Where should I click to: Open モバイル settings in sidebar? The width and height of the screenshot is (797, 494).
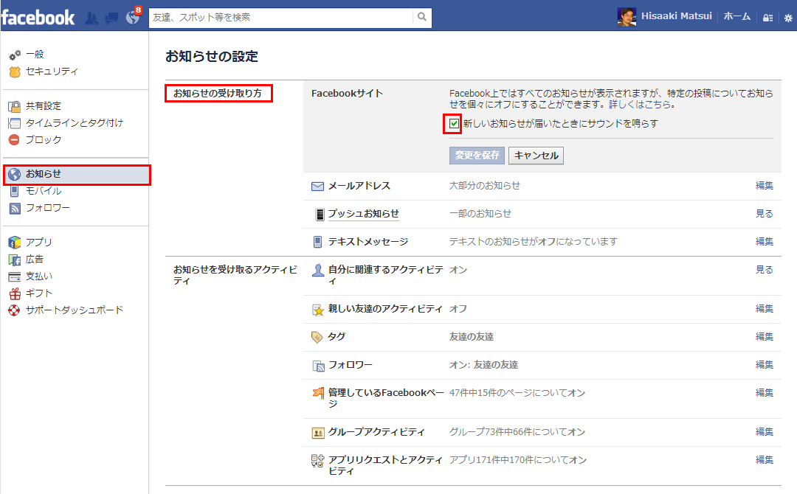point(44,190)
